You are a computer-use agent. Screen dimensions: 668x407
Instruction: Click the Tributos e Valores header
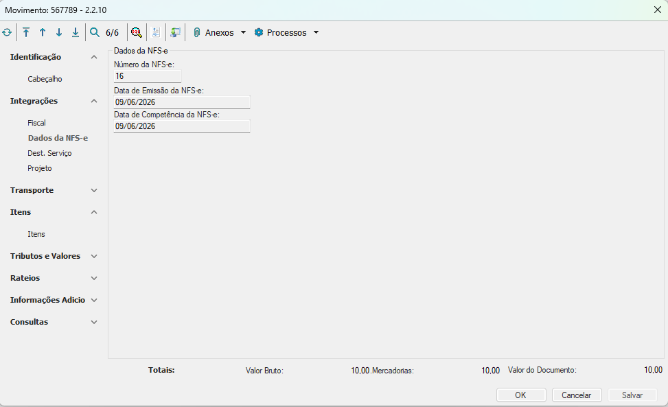click(x=45, y=256)
